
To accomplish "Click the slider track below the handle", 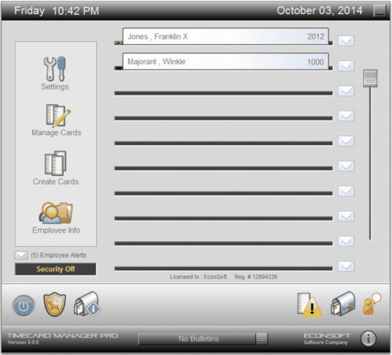I will pos(371,164).
